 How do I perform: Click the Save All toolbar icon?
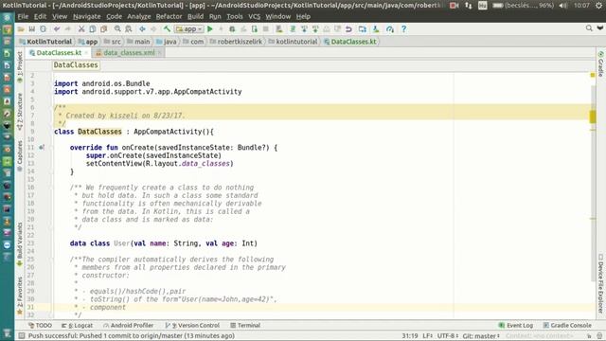pyautogui.click(x=31, y=29)
